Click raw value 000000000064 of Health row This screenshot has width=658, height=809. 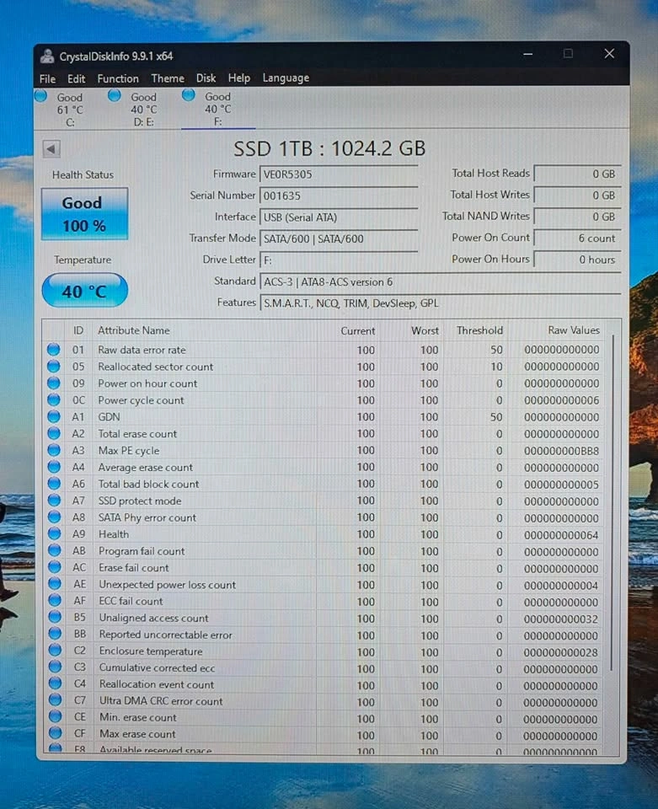(x=561, y=535)
